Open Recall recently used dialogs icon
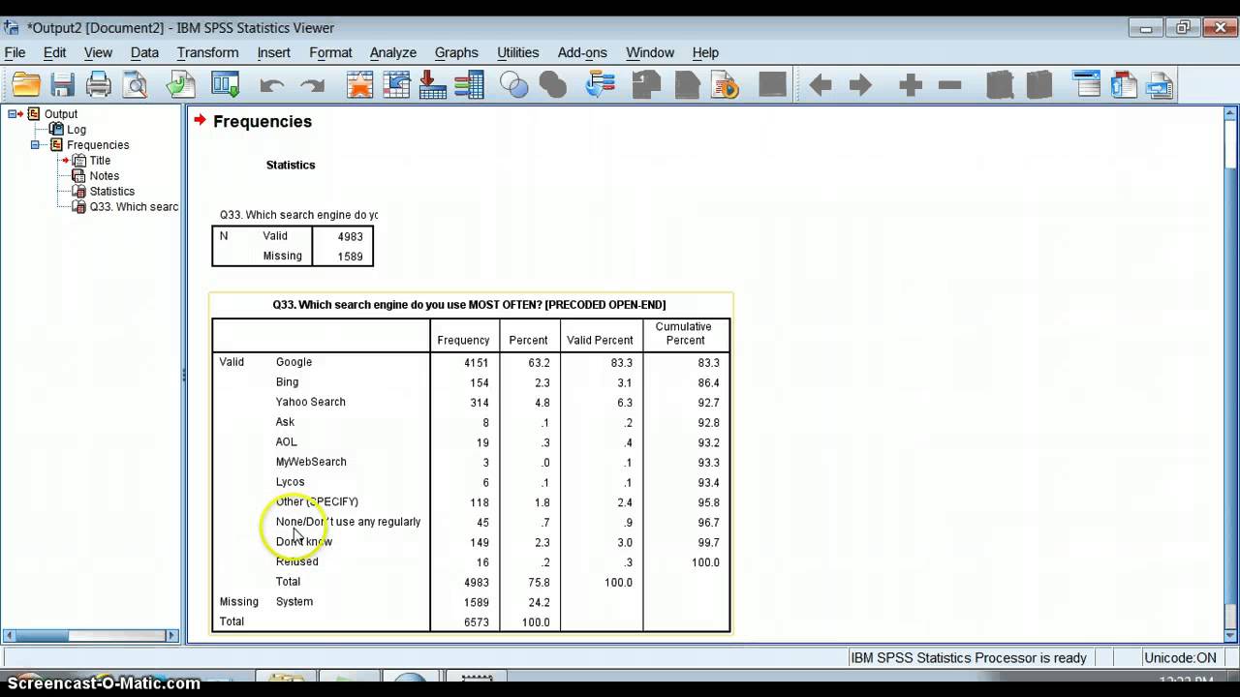The height and width of the screenshot is (697, 1240). [226, 85]
